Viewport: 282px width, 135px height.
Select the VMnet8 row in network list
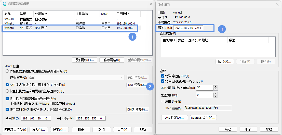(x=69, y=28)
